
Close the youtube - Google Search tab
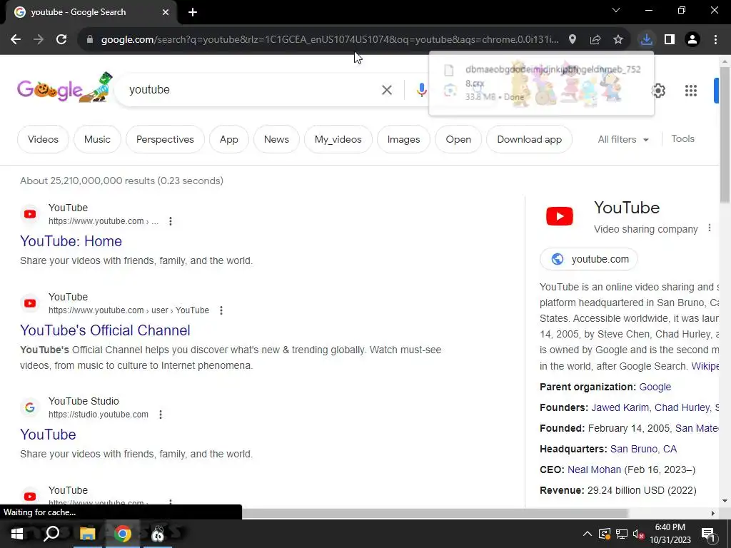coord(166,12)
